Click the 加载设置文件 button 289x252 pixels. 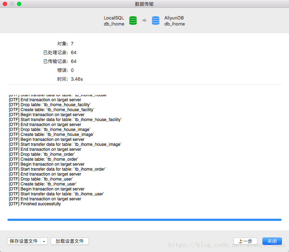[70, 241]
